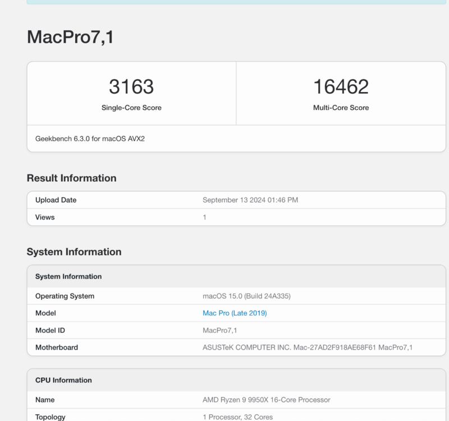Viewport: 449px width, 421px height.
Task: Click the Result Information section heading
Action: [71, 178]
